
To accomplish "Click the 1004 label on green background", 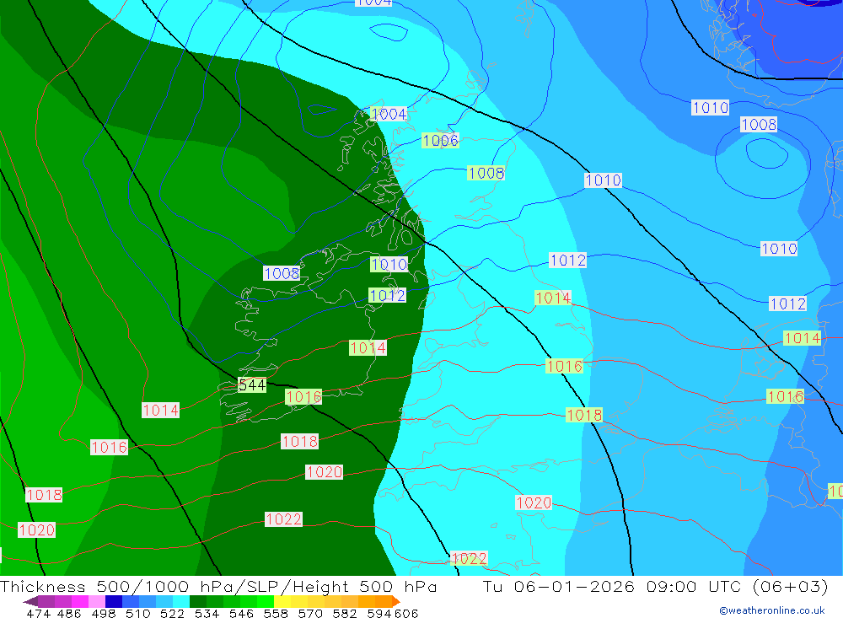I will click(389, 114).
